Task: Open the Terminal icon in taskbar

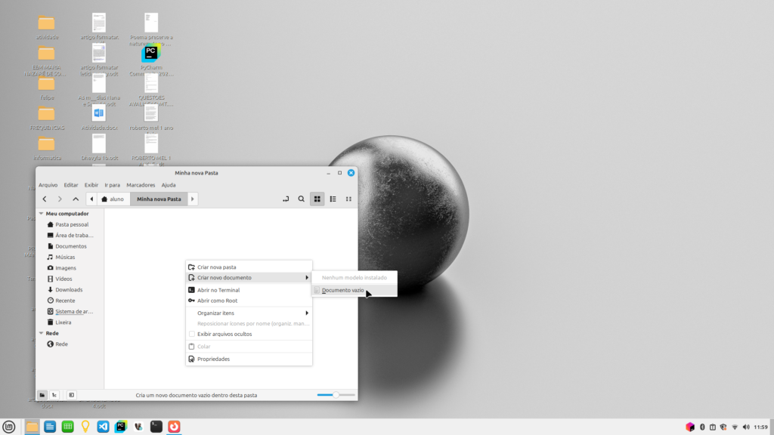Action: (155, 427)
